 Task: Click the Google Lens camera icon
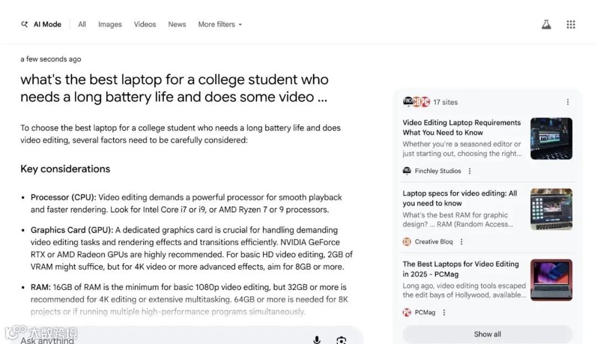341,340
